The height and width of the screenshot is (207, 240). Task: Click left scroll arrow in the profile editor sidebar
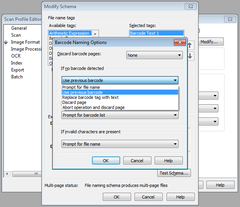click(x=7, y=174)
